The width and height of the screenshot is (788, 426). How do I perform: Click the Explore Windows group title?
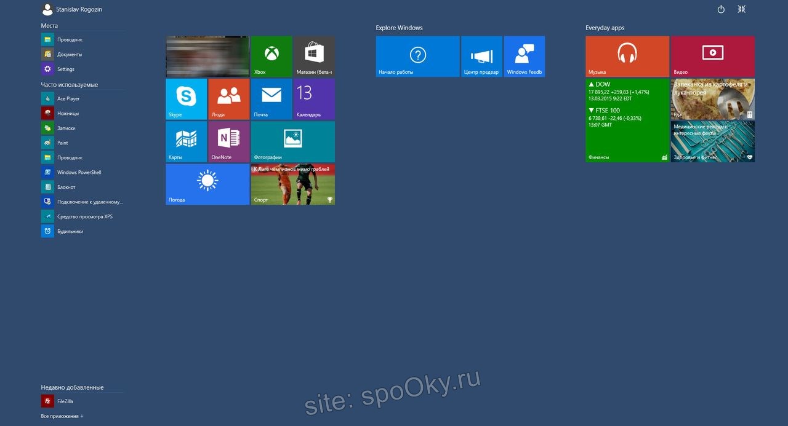pyautogui.click(x=400, y=28)
